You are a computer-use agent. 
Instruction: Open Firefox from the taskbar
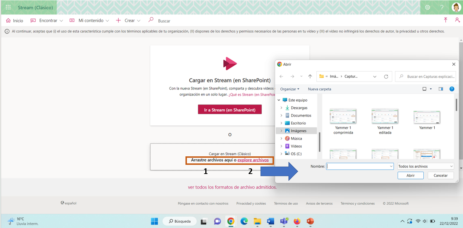[297, 221]
